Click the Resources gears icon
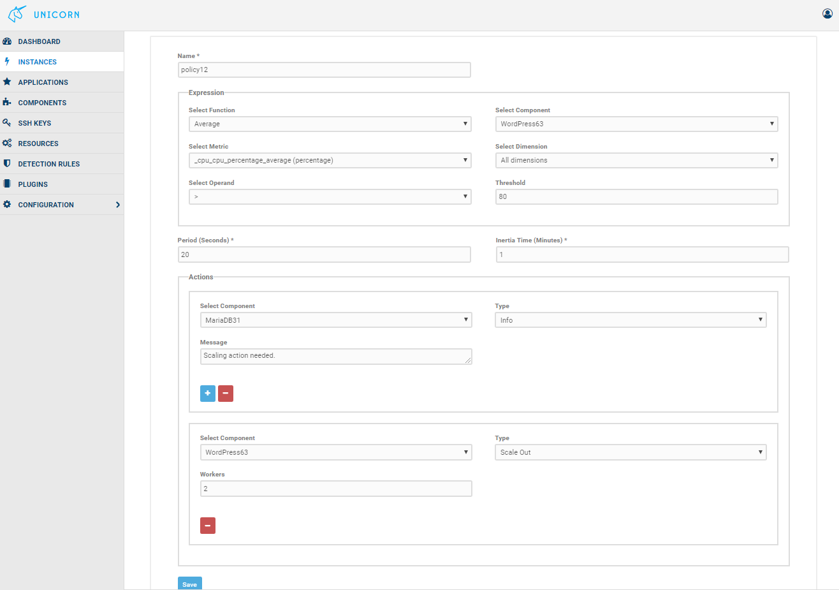839x590 pixels. click(7, 143)
